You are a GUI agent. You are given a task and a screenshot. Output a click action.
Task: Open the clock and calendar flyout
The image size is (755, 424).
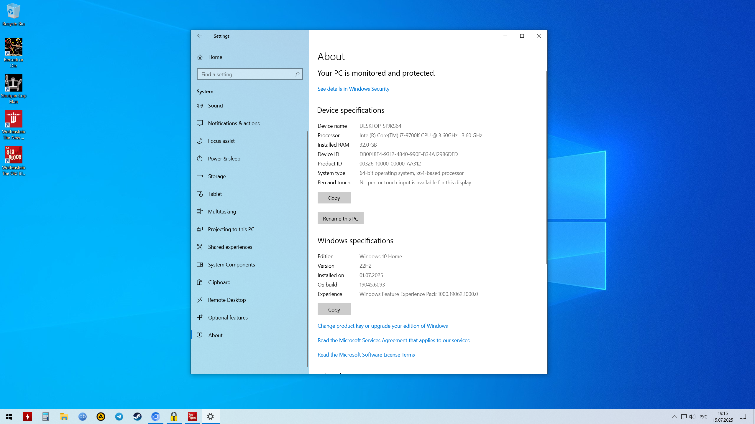coord(723,417)
